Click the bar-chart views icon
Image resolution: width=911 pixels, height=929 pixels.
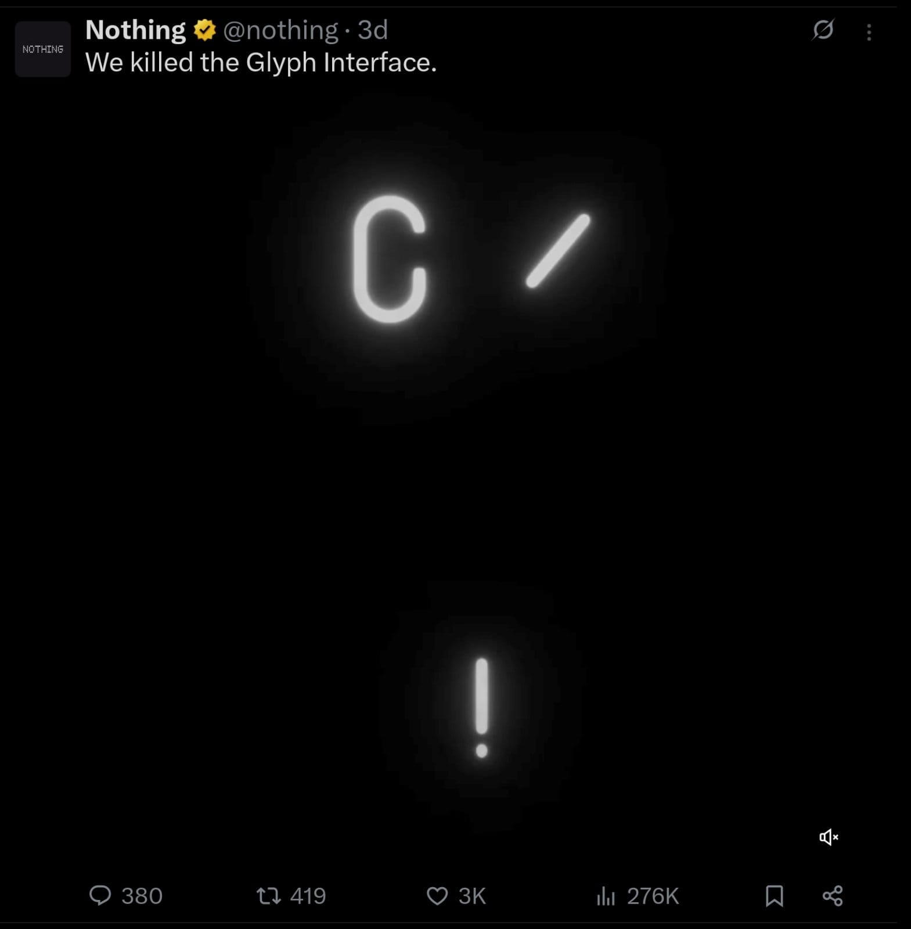(x=605, y=896)
